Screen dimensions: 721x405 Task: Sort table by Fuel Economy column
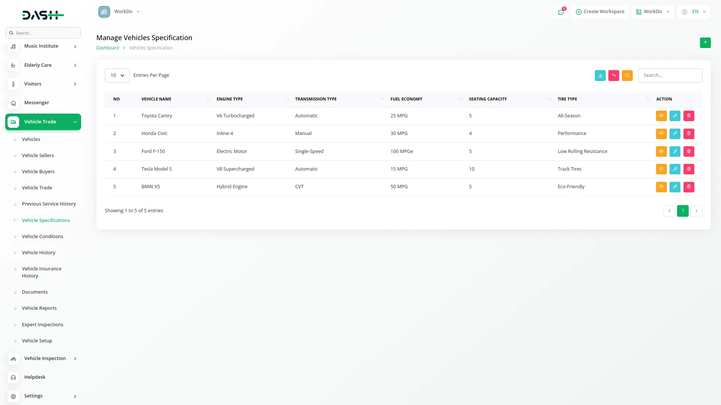(x=406, y=99)
